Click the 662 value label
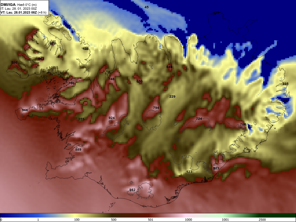The height and width of the screenshot is (222, 296). click(41, 59)
